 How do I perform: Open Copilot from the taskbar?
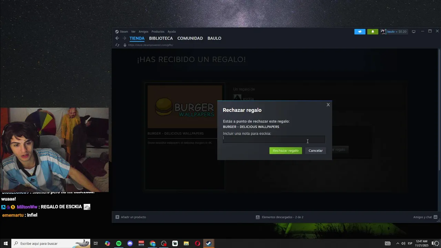(x=107, y=244)
